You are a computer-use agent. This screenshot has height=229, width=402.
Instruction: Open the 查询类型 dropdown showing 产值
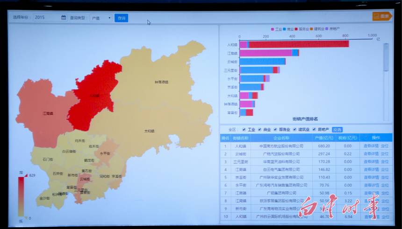coord(101,18)
